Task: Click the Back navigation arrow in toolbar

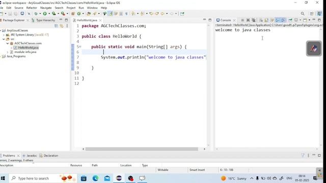Action: [x=162, y=14]
